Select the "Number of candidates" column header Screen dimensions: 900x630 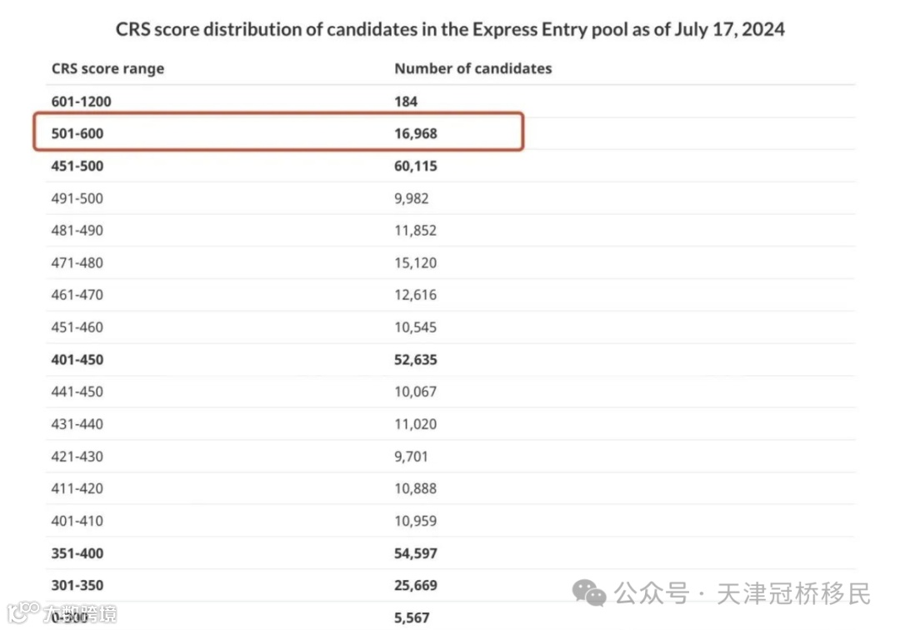coord(472,69)
